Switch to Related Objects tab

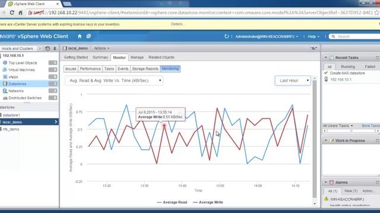point(161,57)
